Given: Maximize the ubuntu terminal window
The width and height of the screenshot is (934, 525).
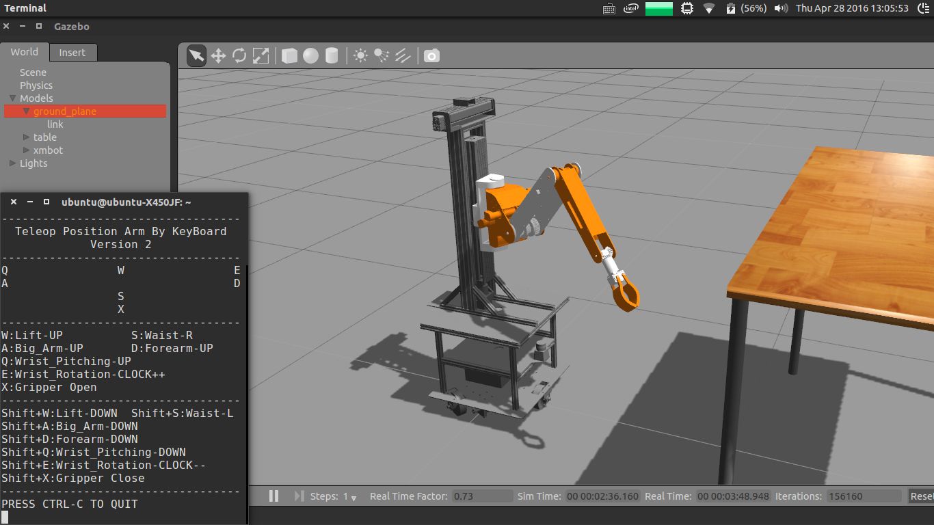Looking at the screenshot, I should pyautogui.click(x=46, y=202).
